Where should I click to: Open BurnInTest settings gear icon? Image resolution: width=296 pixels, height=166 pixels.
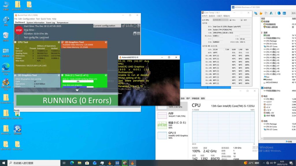123,26
